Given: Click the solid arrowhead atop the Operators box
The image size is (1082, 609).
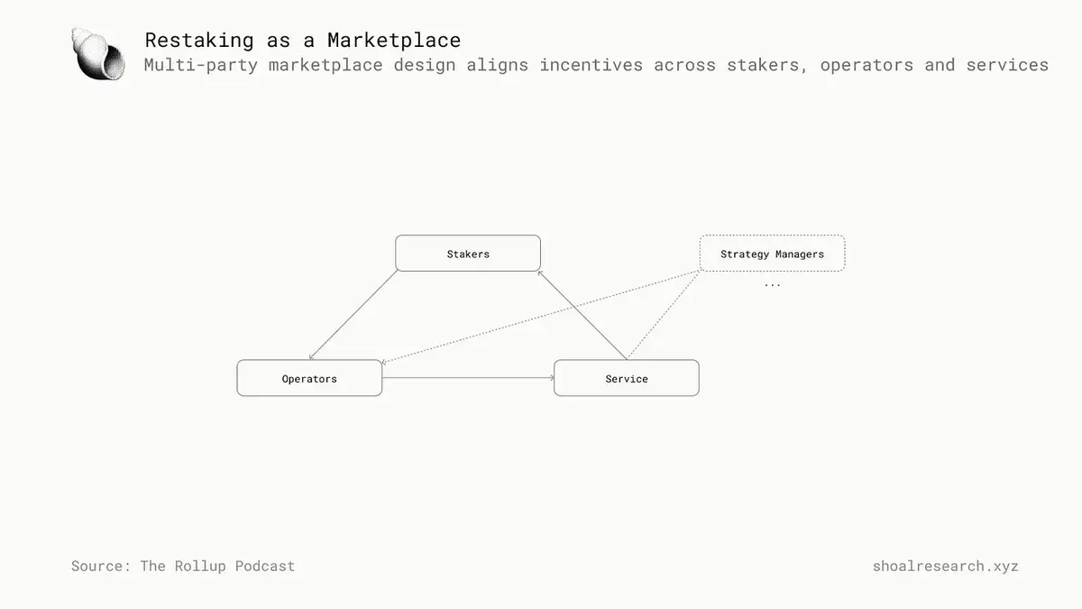Looking at the screenshot, I should coord(312,357).
